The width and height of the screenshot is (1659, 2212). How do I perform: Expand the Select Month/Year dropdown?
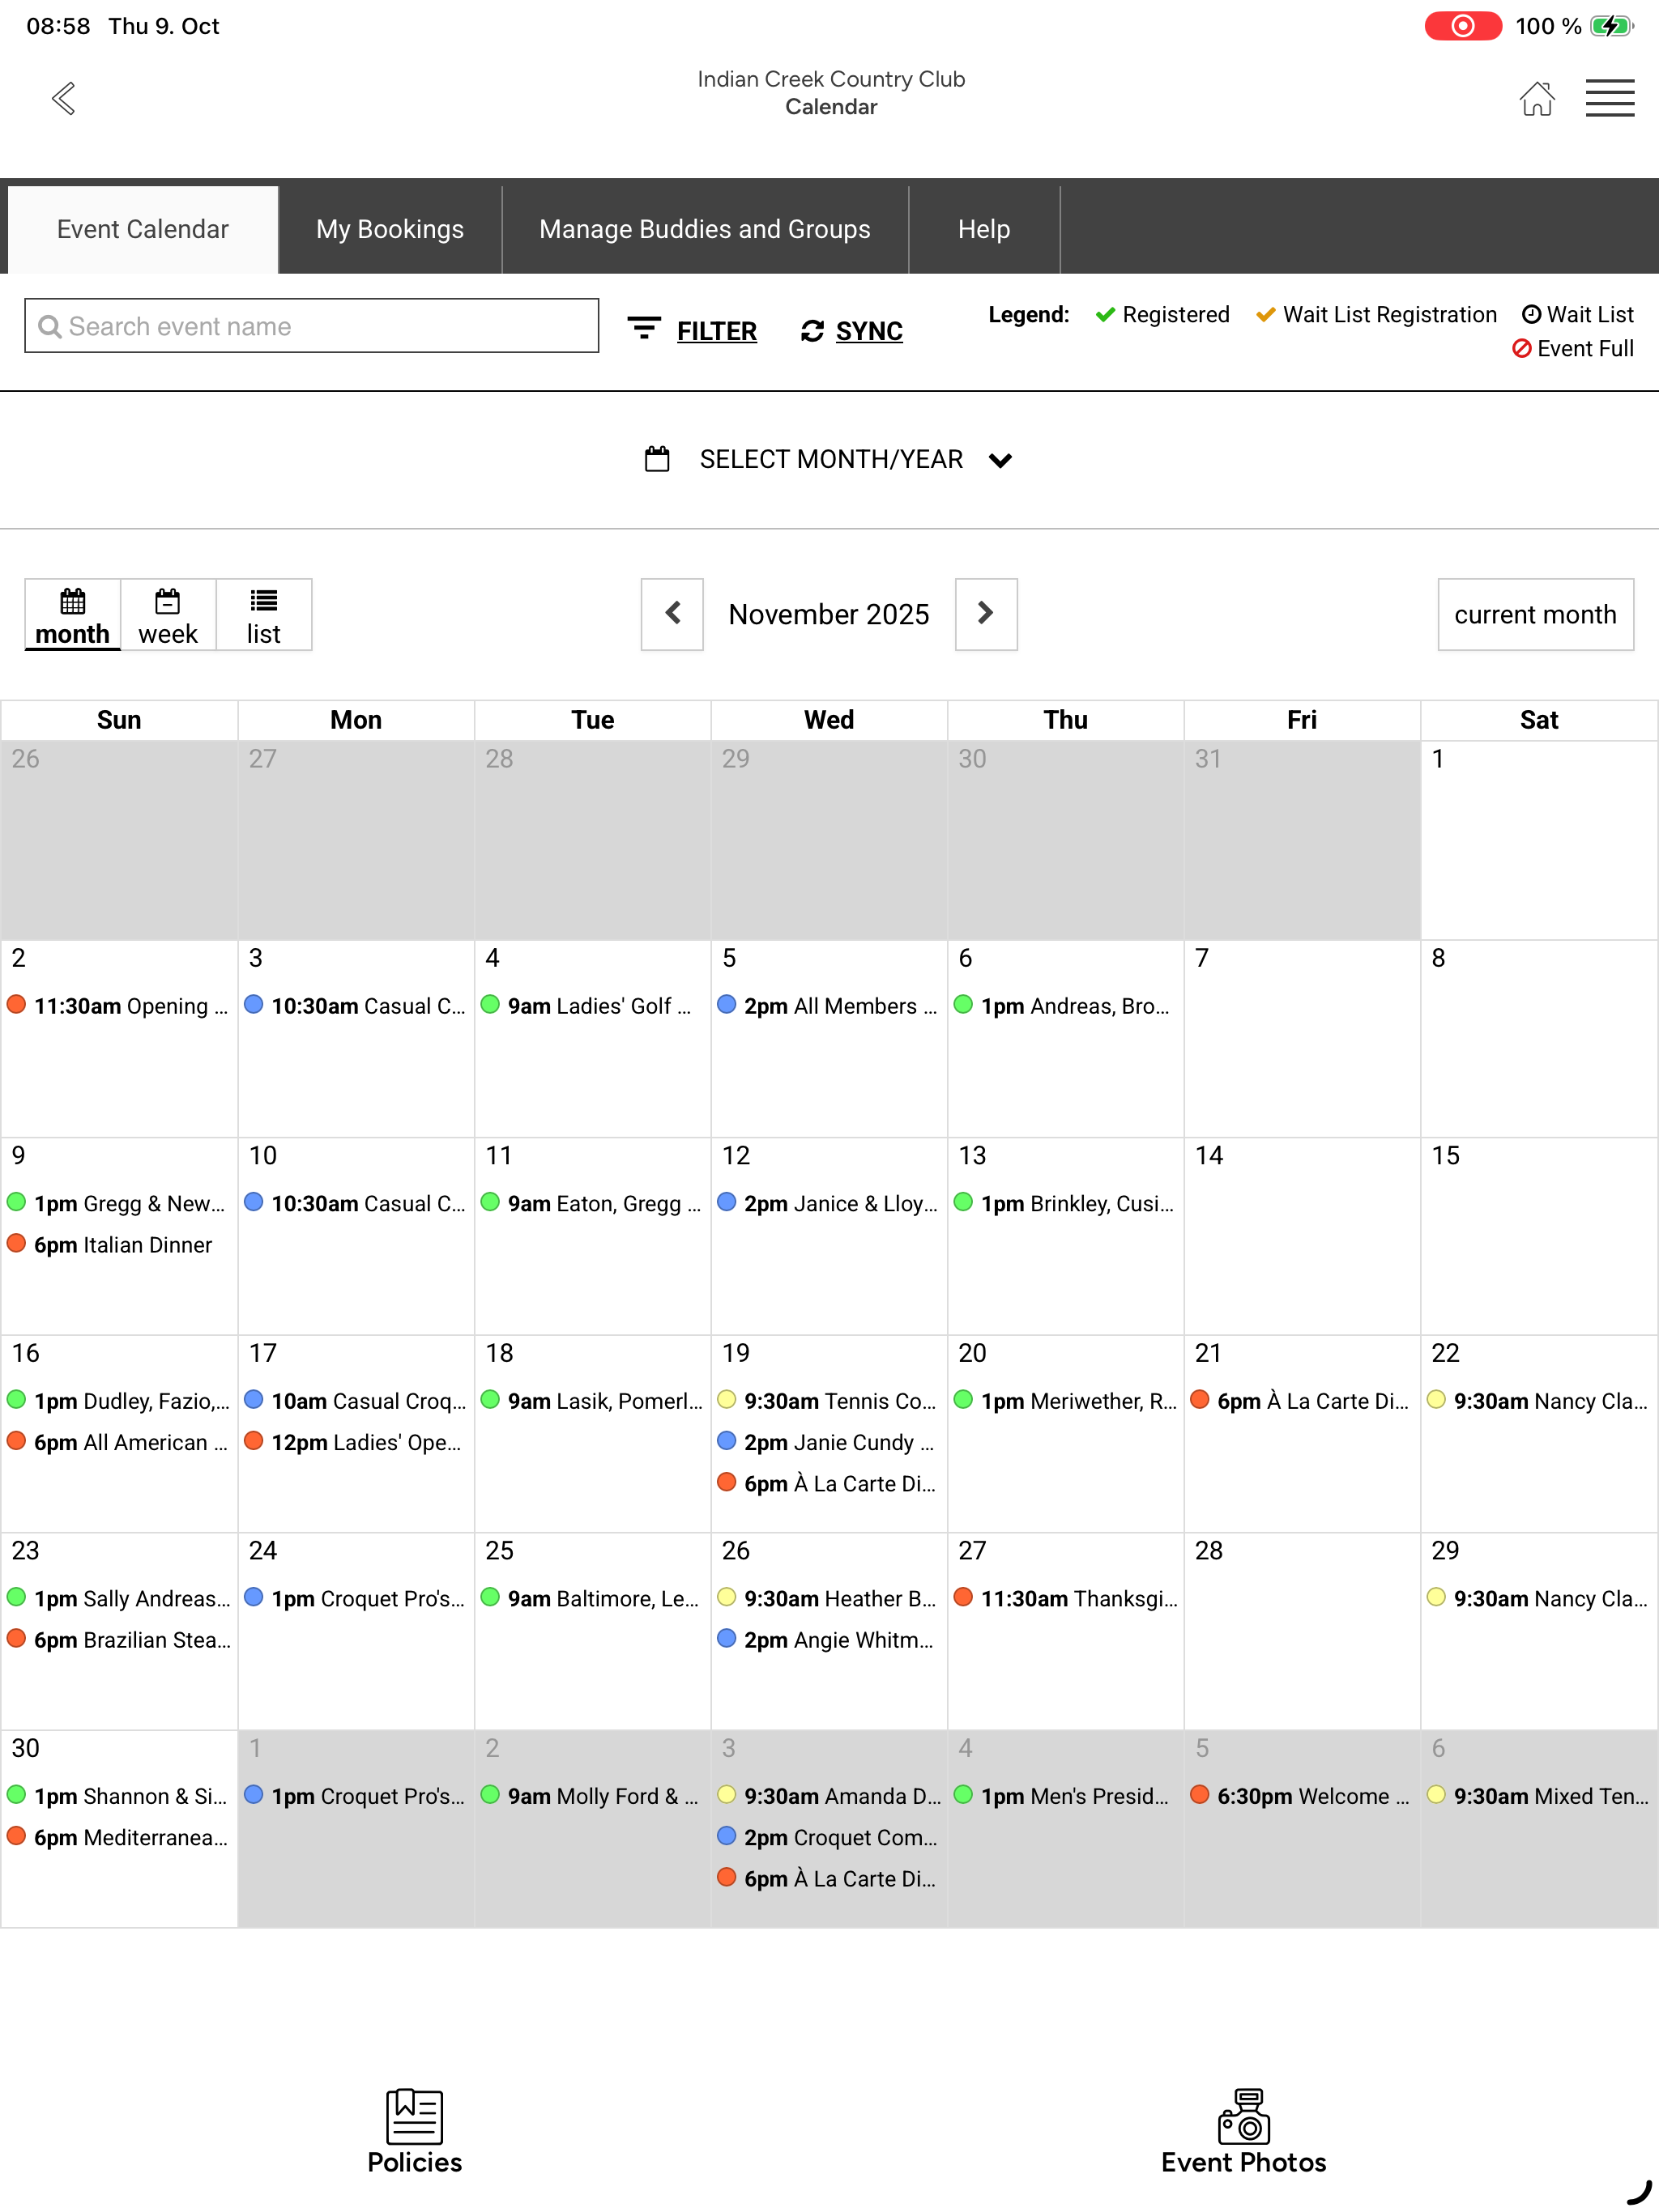(x=829, y=459)
